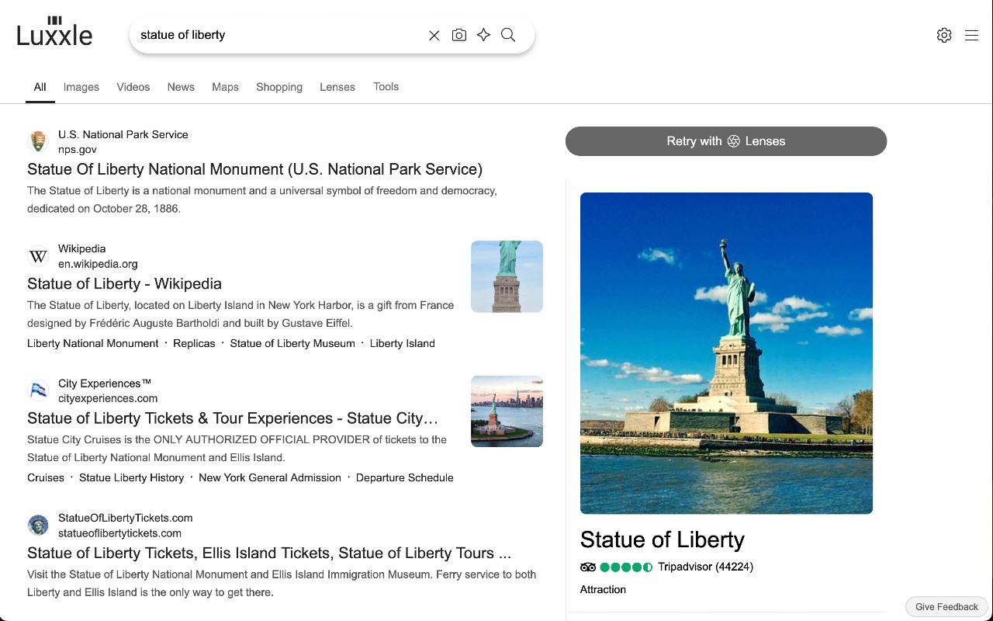Switch to the Images tab
The image size is (993, 621).
(x=81, y=87)
